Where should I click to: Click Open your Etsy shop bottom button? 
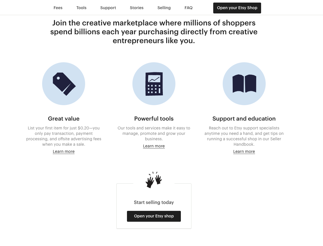tap(154, 216)
